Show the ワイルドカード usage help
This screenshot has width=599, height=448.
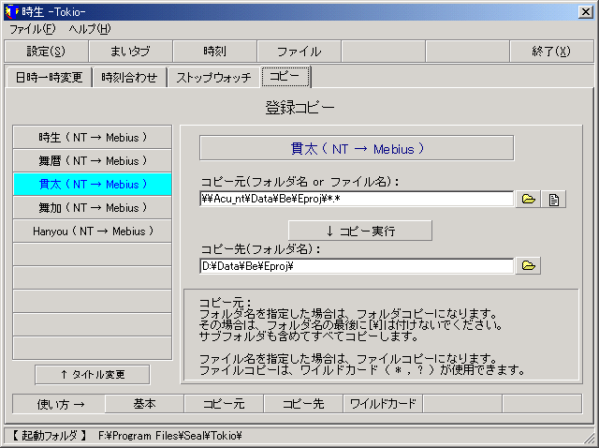point(383,404)
